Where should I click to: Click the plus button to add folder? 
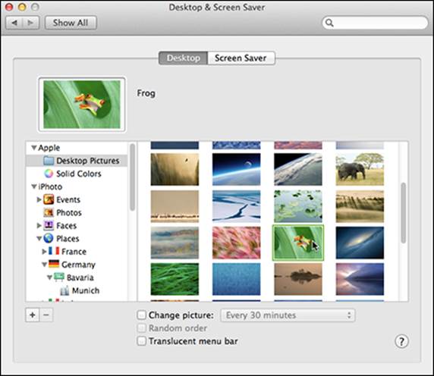pos(33,315)
